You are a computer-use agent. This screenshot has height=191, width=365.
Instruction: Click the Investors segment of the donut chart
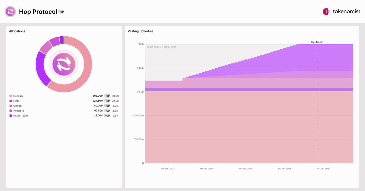(x=54, y=42)
